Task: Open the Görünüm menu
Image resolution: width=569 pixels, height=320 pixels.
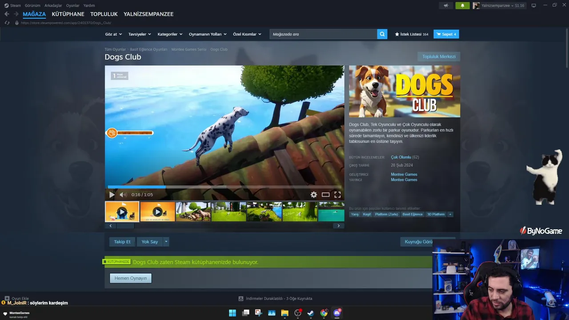Action: click(x=32, y=5)
